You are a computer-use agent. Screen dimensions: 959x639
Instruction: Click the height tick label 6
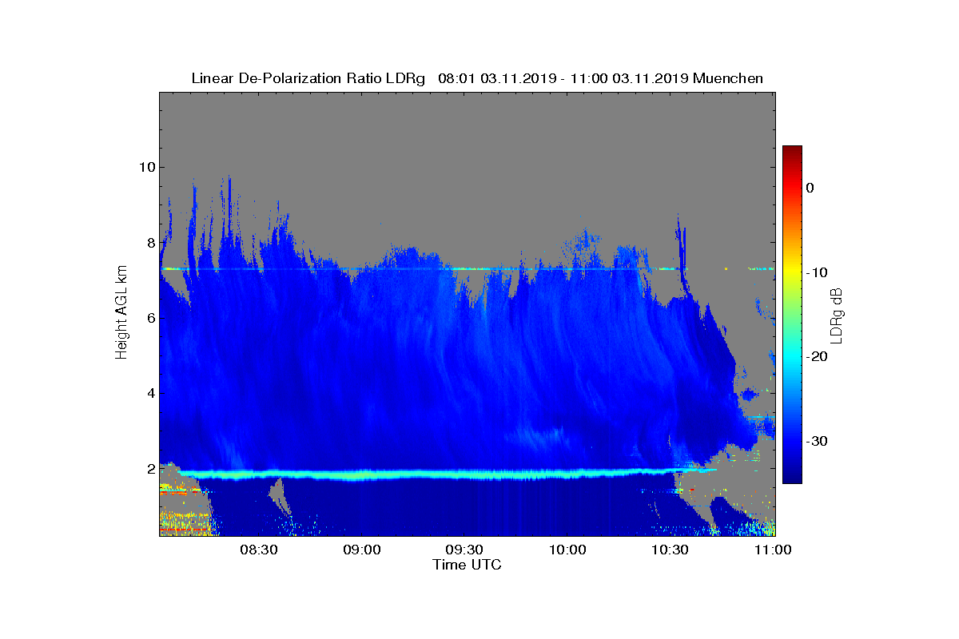point(150,318)
